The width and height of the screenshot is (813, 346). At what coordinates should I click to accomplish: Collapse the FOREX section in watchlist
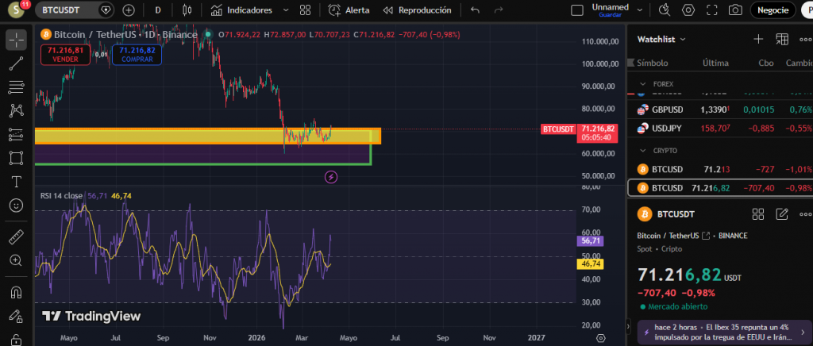[642, 83]
